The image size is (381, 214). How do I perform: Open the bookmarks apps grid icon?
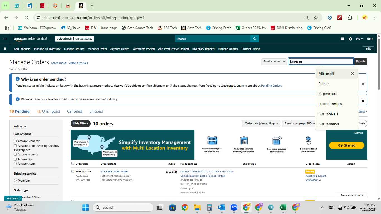[7, 28]
